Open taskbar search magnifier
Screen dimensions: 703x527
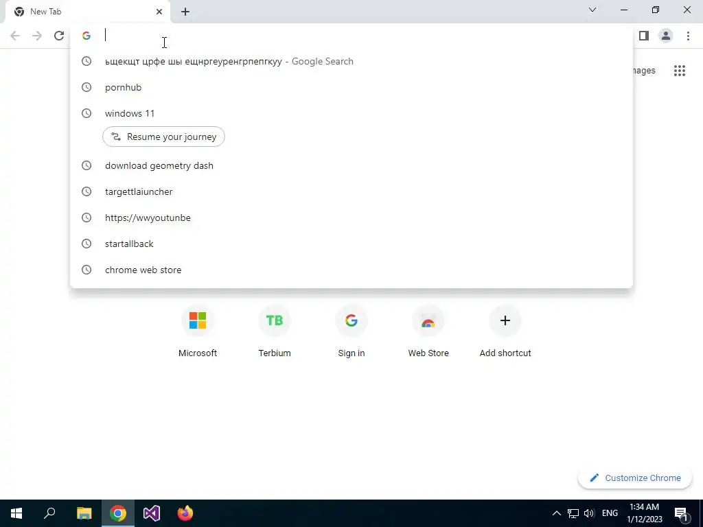tap(49, 513)
